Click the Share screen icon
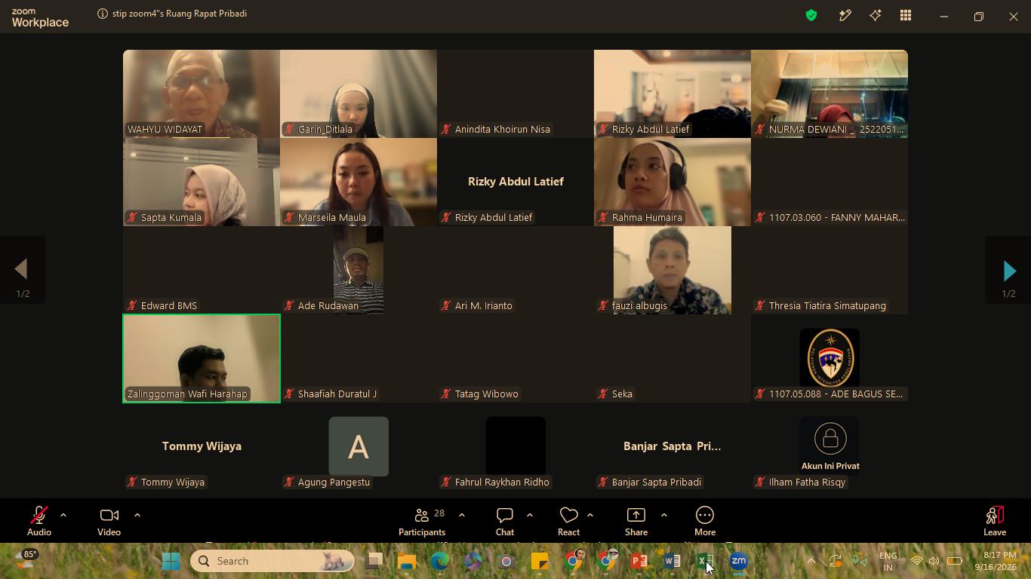 (x=636, y=521)
